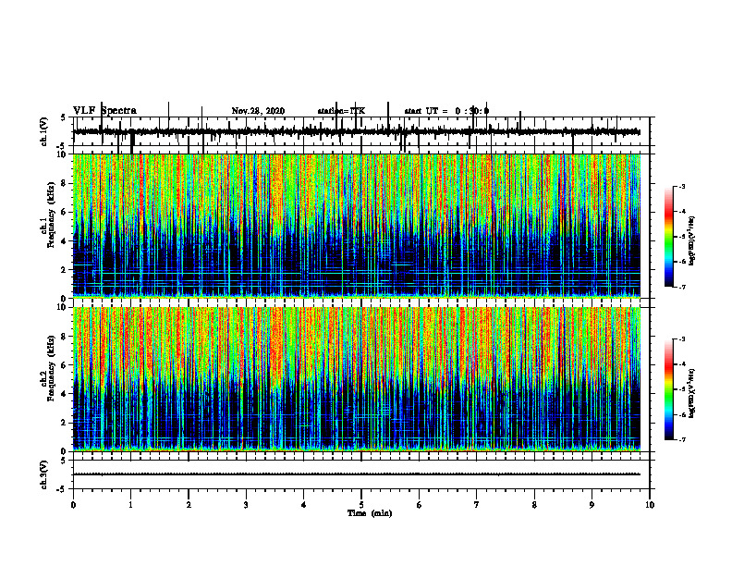Screen dimensions: 732x566
Task: Click the ch.2 colorbar "log(PSD)" unit label
Action: tap(692, 393)
